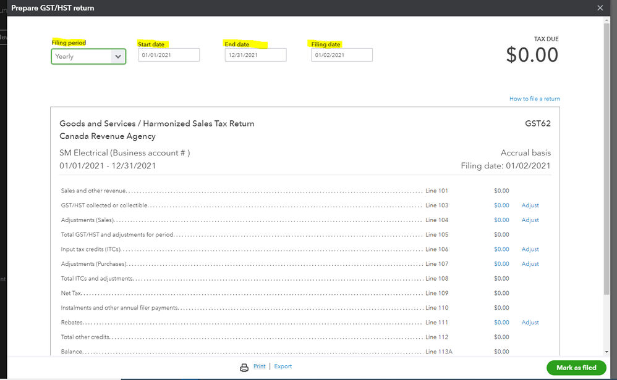The height and width of the screenshot is (380, 617).
Task: Close the Prepare GST/HST return dialog
Action: click(600, 8)
